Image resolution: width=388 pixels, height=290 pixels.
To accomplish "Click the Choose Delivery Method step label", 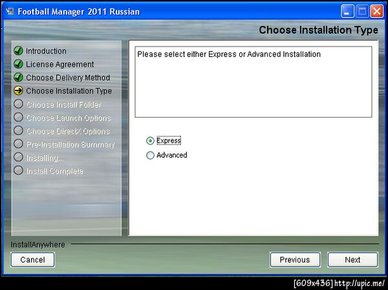I will point(68,78).
